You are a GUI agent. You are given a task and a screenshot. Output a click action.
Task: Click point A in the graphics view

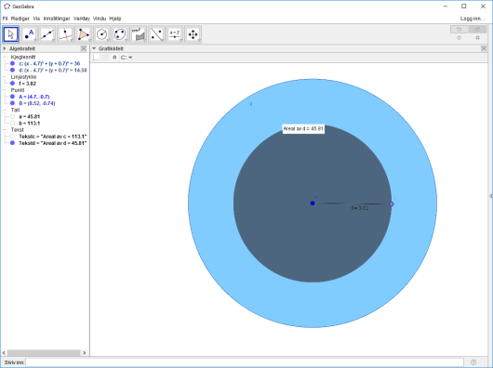coord(313,204)
